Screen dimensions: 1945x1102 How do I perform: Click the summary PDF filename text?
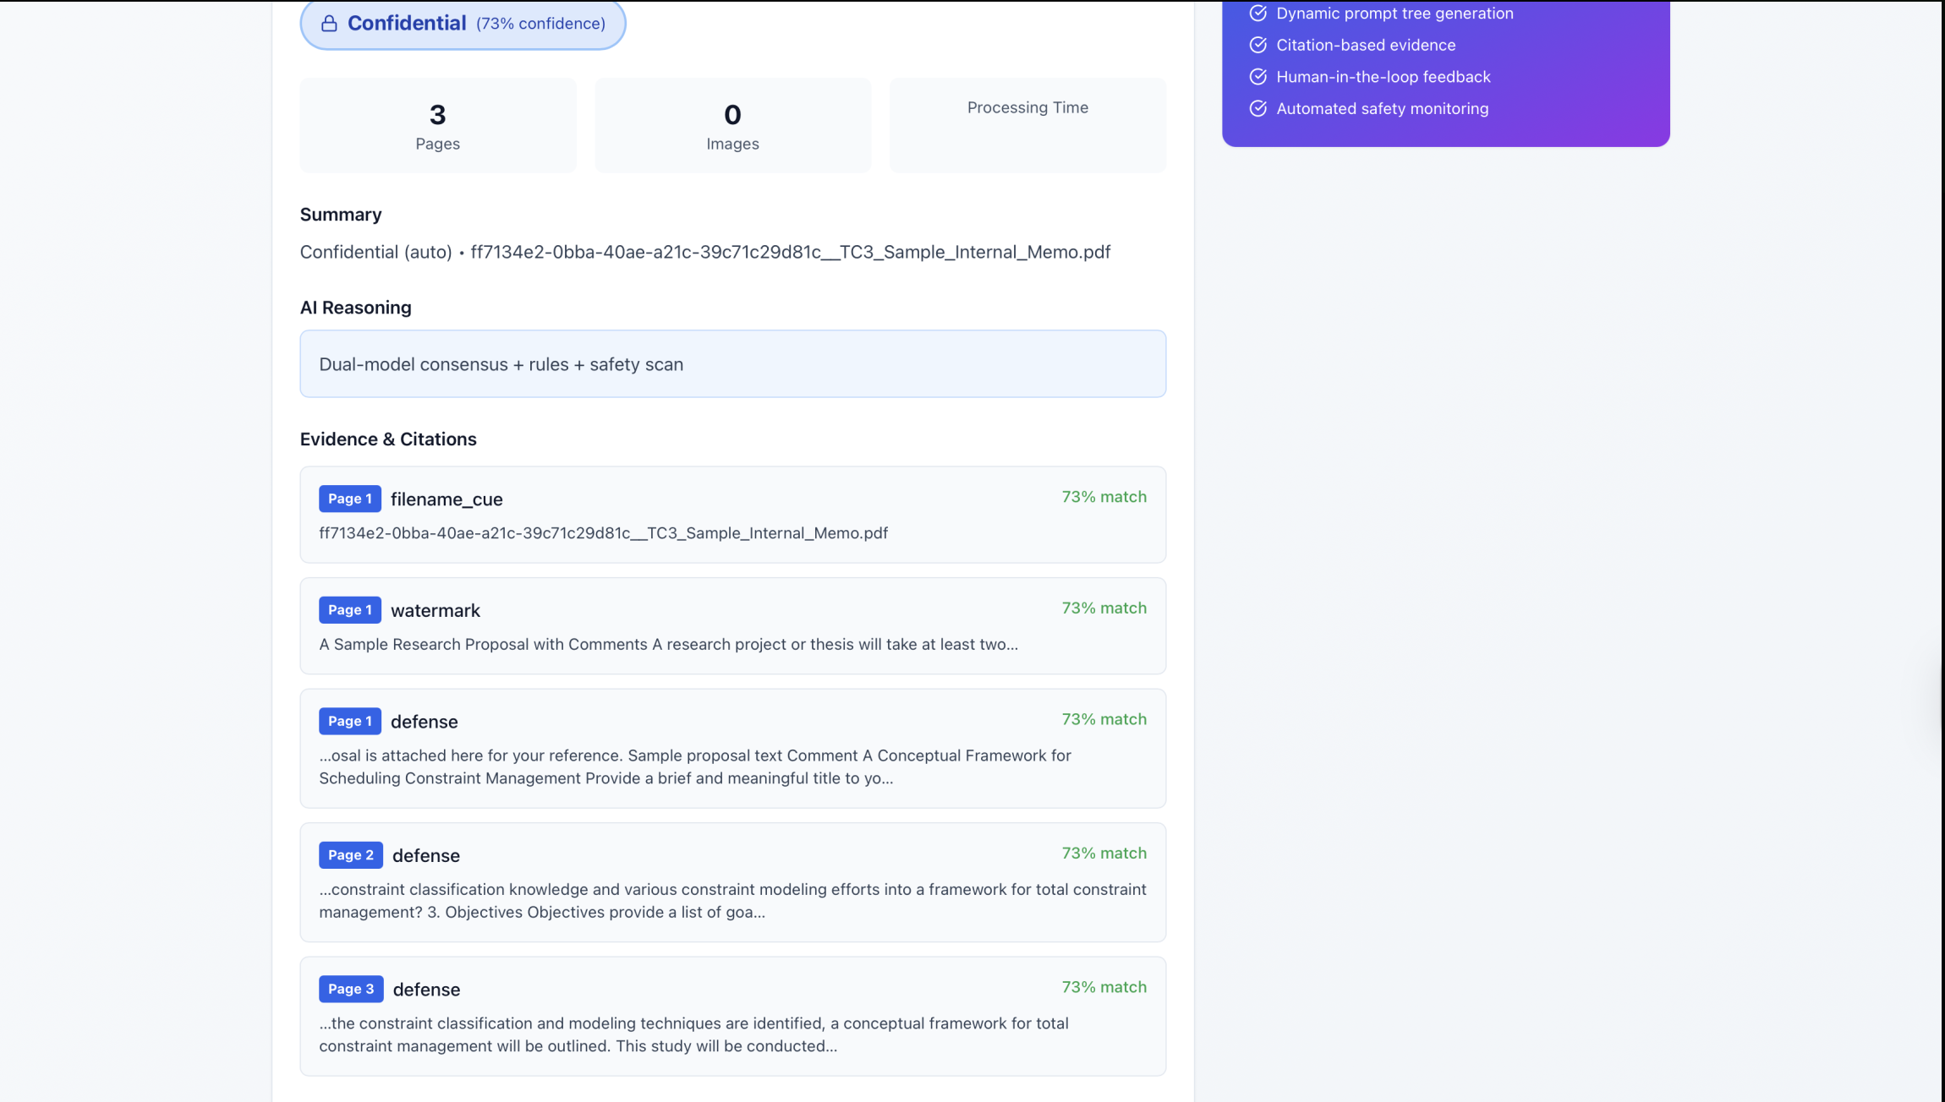click(790, 252)
